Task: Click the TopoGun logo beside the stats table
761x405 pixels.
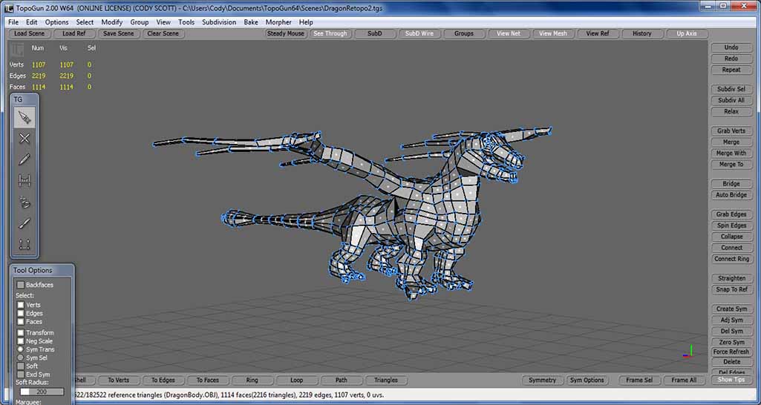Action: (18, 50)
